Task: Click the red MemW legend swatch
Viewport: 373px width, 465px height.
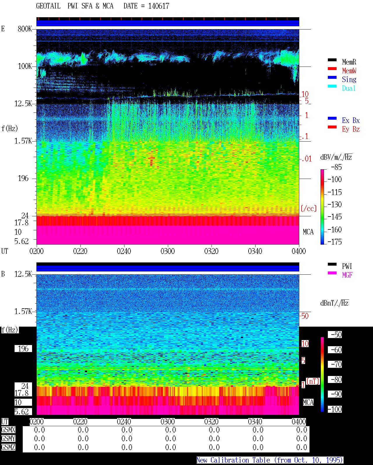Action: point(332,69)
